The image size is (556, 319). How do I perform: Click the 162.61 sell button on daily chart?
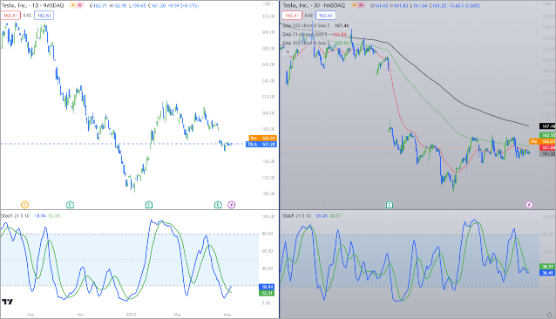coord(10,16)
